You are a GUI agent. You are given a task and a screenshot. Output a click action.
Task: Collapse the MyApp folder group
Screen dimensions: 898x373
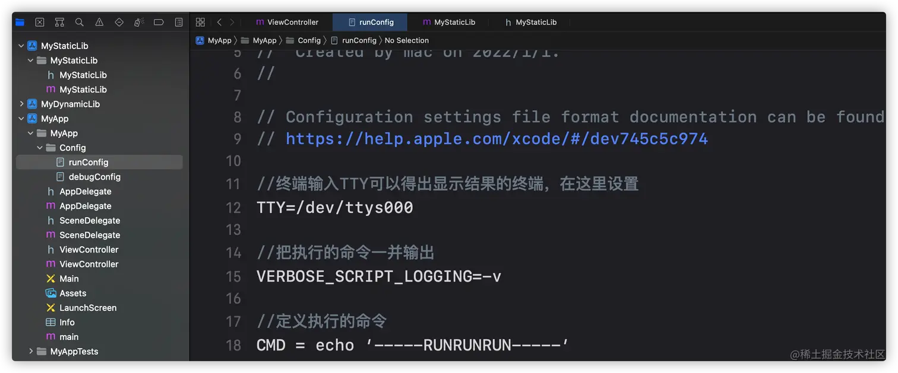pos(31,133)
